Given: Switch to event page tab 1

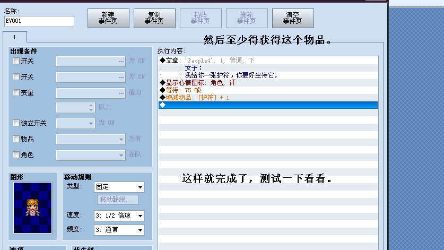Looking at the screenshot, I should [x=15, y=37].
